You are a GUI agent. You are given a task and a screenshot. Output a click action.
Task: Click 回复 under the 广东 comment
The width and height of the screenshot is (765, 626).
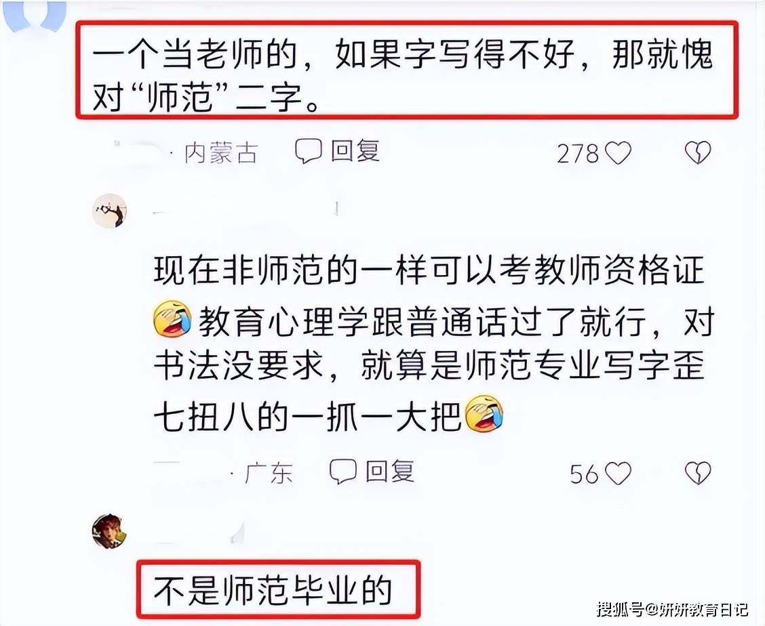[390, 472]
